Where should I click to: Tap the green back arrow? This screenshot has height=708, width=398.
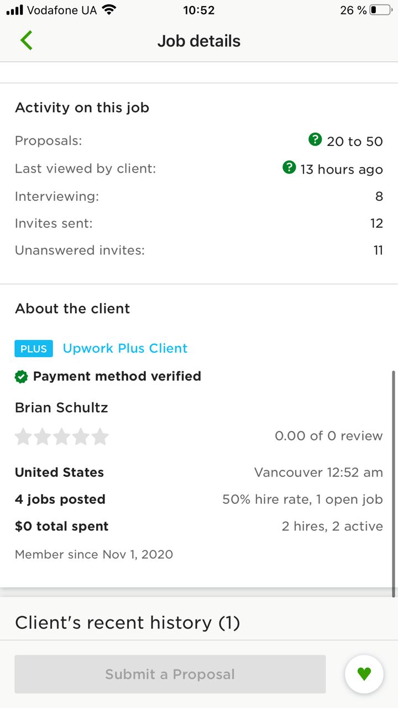coord(27,41)
